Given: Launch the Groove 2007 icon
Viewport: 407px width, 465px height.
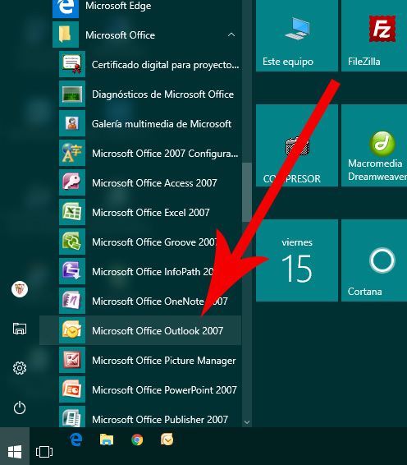Looking at the screenshot, I should coord(72,242).
